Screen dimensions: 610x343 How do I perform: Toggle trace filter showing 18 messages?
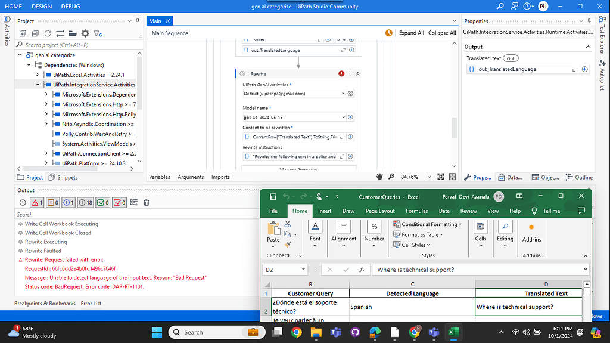86,203
